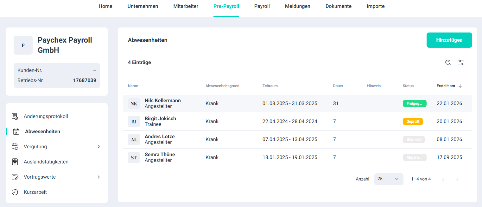Toggle sort arrow on Erstellt am column

[x=460, y=86]
